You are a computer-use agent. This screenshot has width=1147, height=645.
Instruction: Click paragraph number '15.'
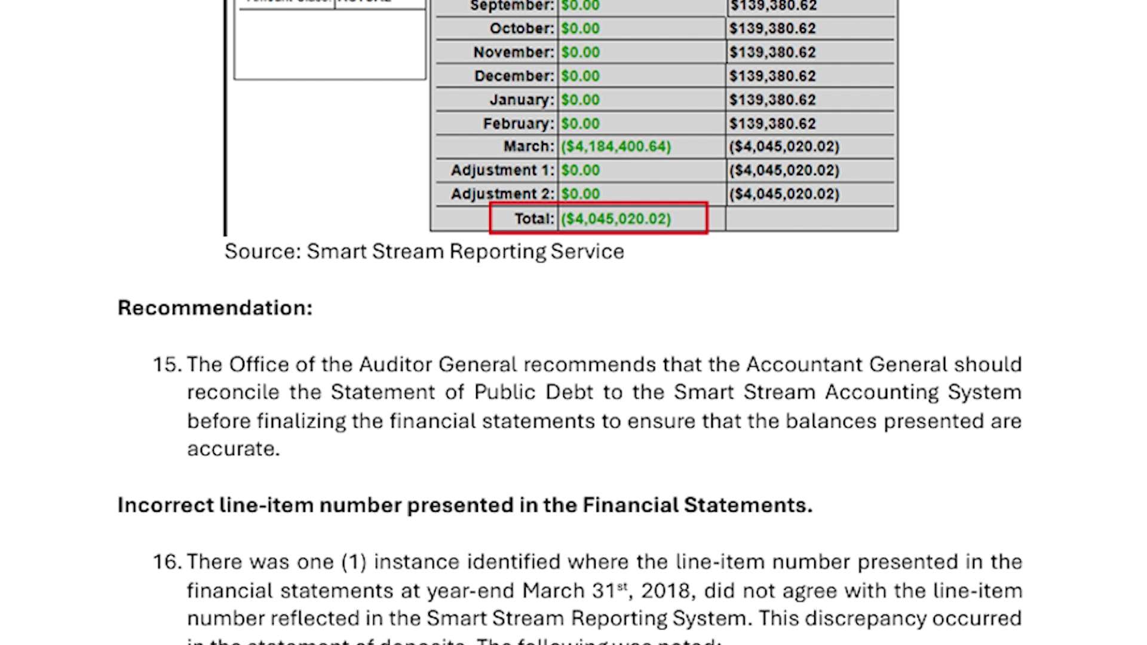[167, 364]
